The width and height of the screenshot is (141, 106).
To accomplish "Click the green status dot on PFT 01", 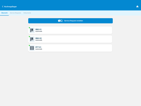I will 29,45.
